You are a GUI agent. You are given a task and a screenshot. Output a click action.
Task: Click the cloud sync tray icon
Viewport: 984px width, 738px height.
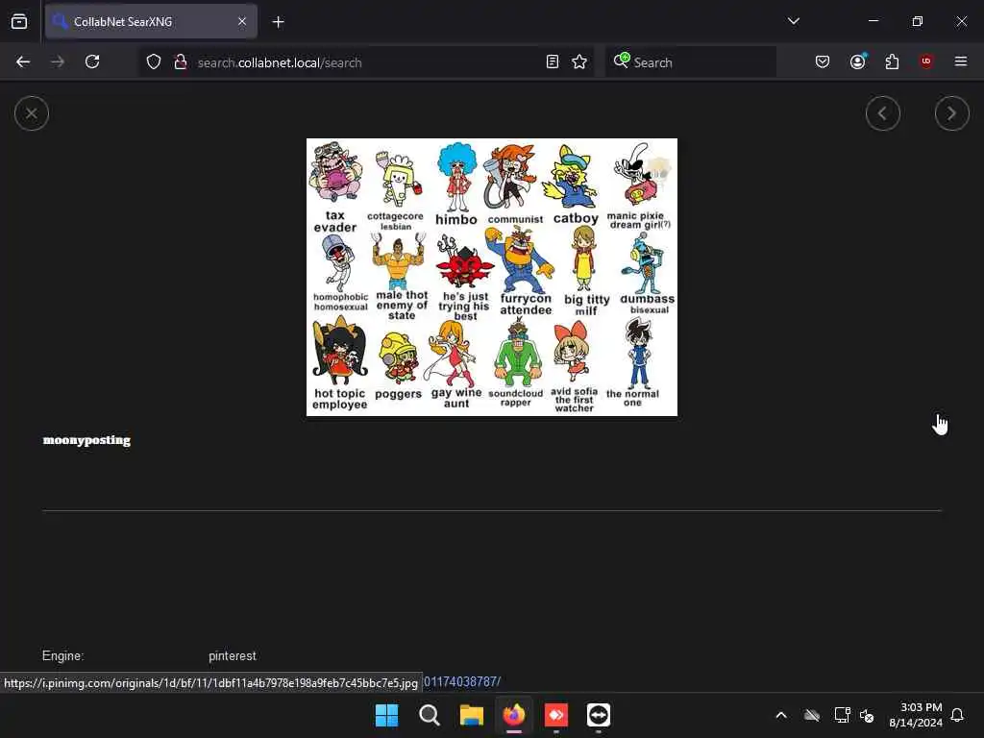812,715
